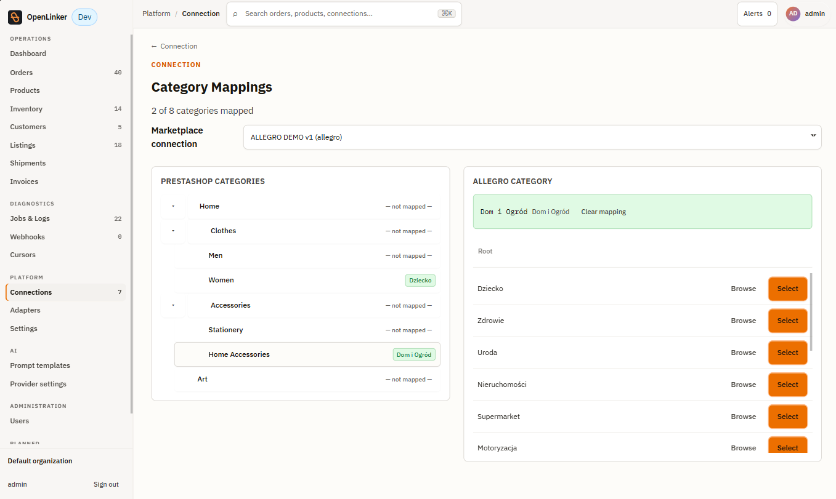The image size is (836, 499).
Task: Open Webhooks diagnostics page
Action: pos(66,237)
